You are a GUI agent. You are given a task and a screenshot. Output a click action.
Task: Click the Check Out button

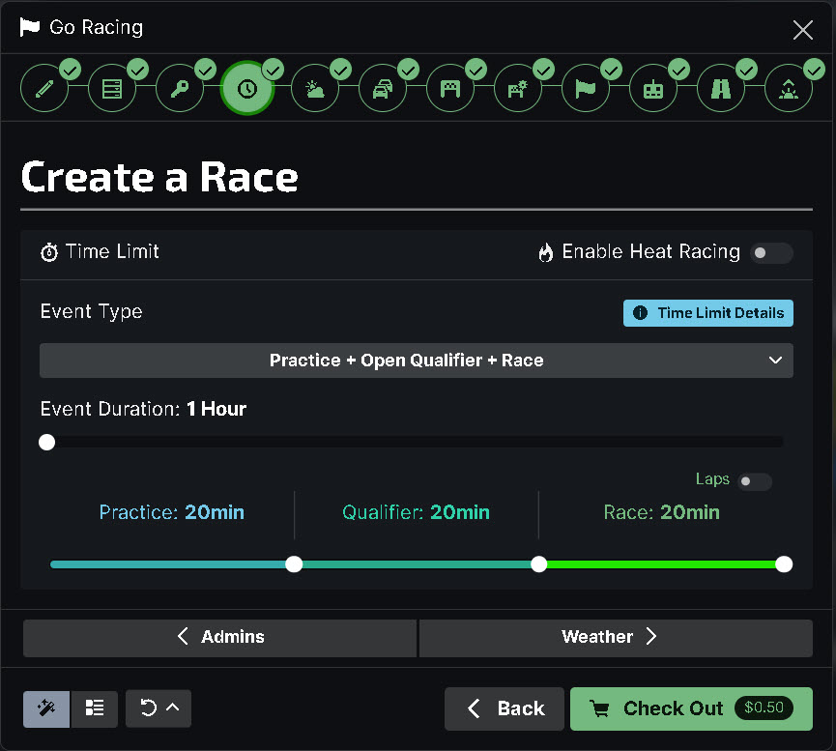tap(691, 708)
